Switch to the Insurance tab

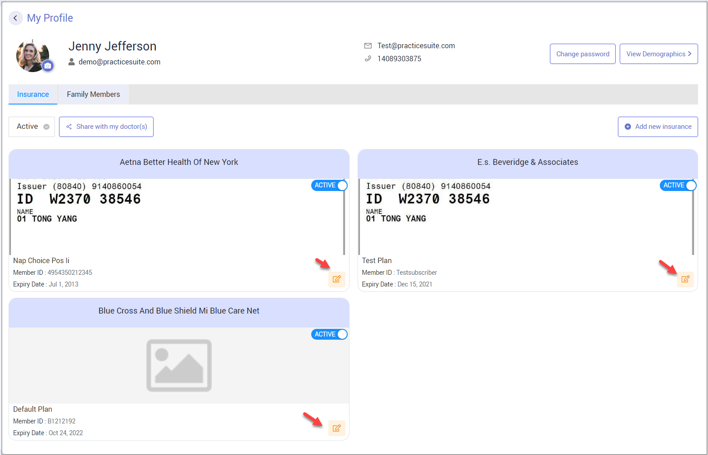tap(33, 95)
